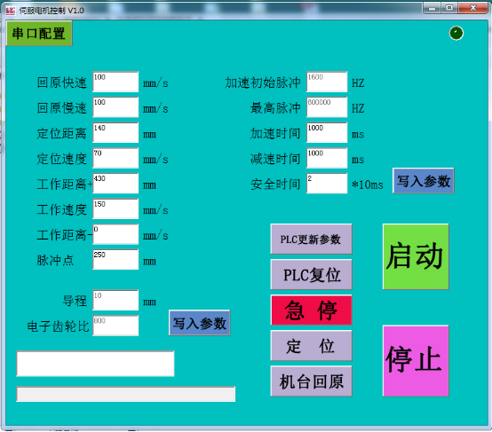Click 写入参数 button beside 电子齿轮比
This screenshot has height=432, width=492.
[200, 323]
